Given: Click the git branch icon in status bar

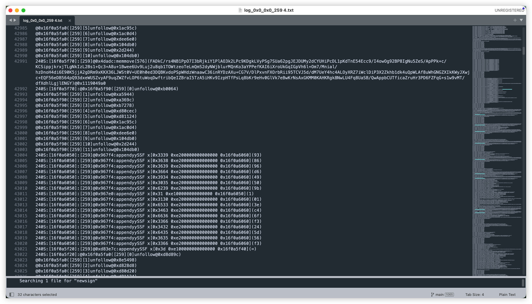Looking at the screenshot, I should (x=432, y=295).
